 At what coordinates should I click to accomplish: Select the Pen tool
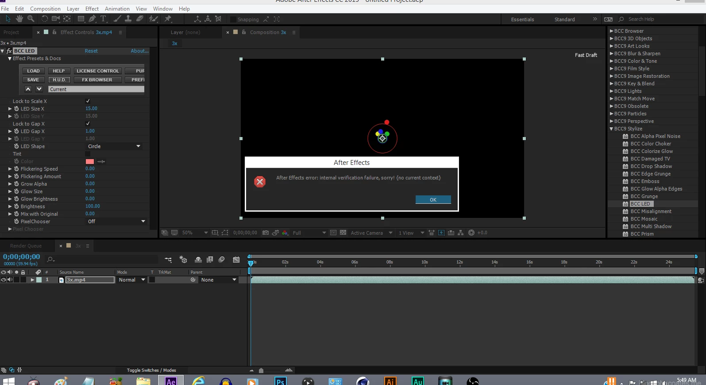click(x=92, y=19)
